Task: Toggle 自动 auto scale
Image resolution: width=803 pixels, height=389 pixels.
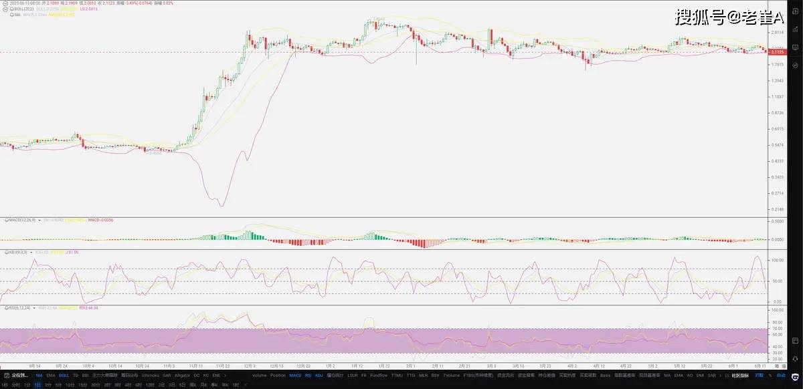Action: coord(781,376)
